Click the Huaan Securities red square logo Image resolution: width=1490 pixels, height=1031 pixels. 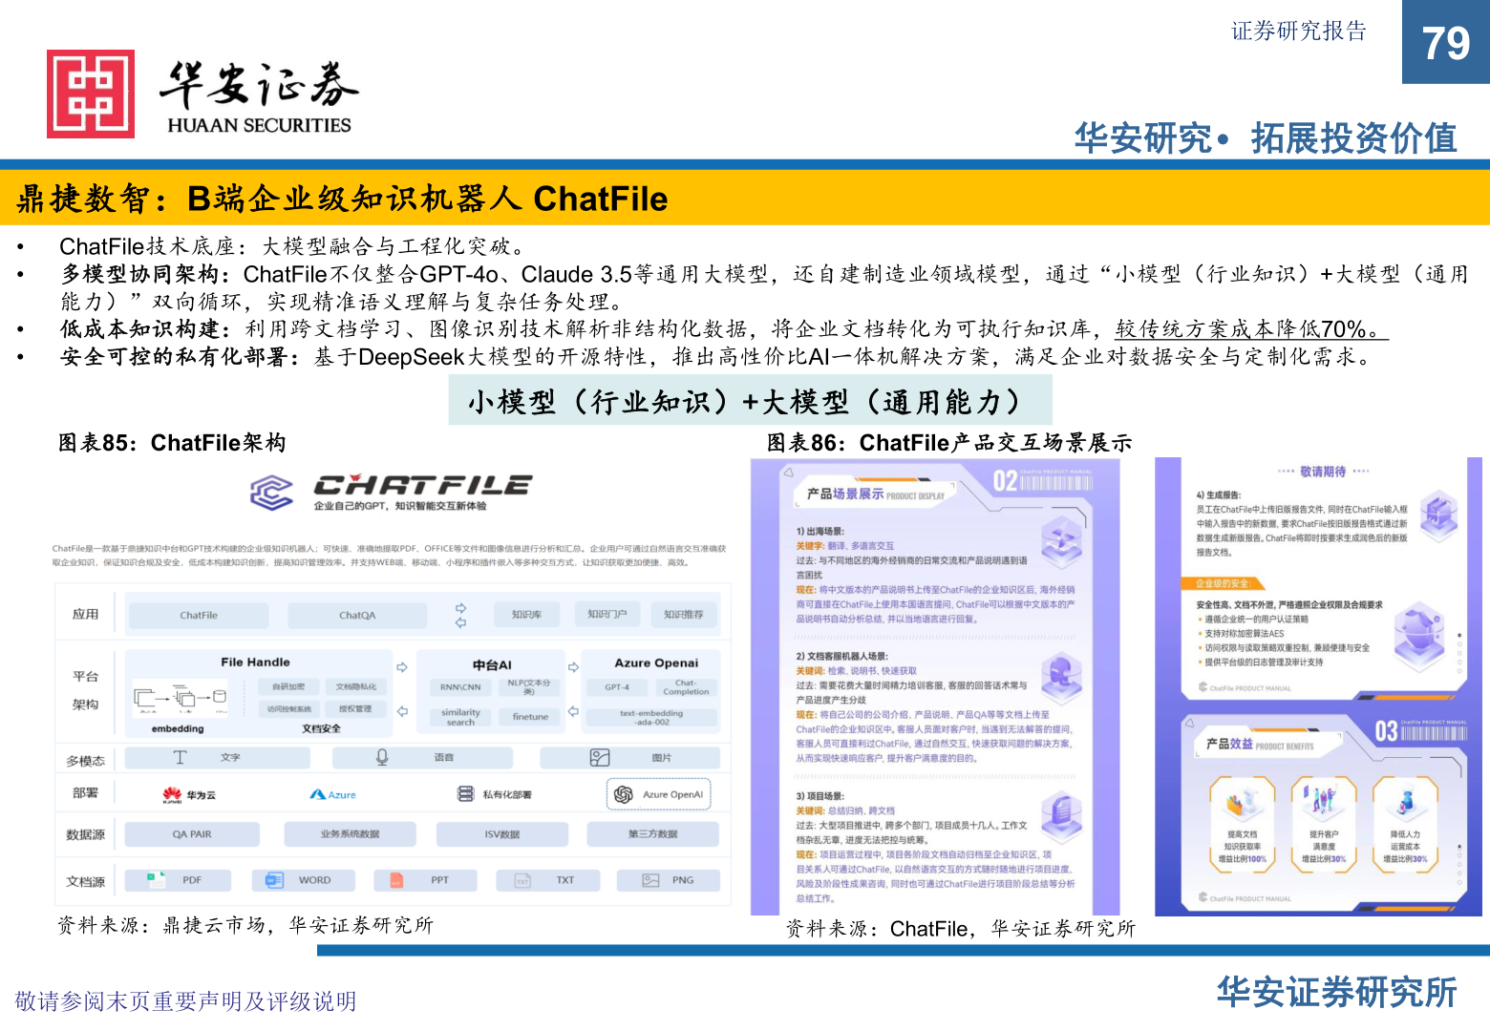[x=91, y=95]
